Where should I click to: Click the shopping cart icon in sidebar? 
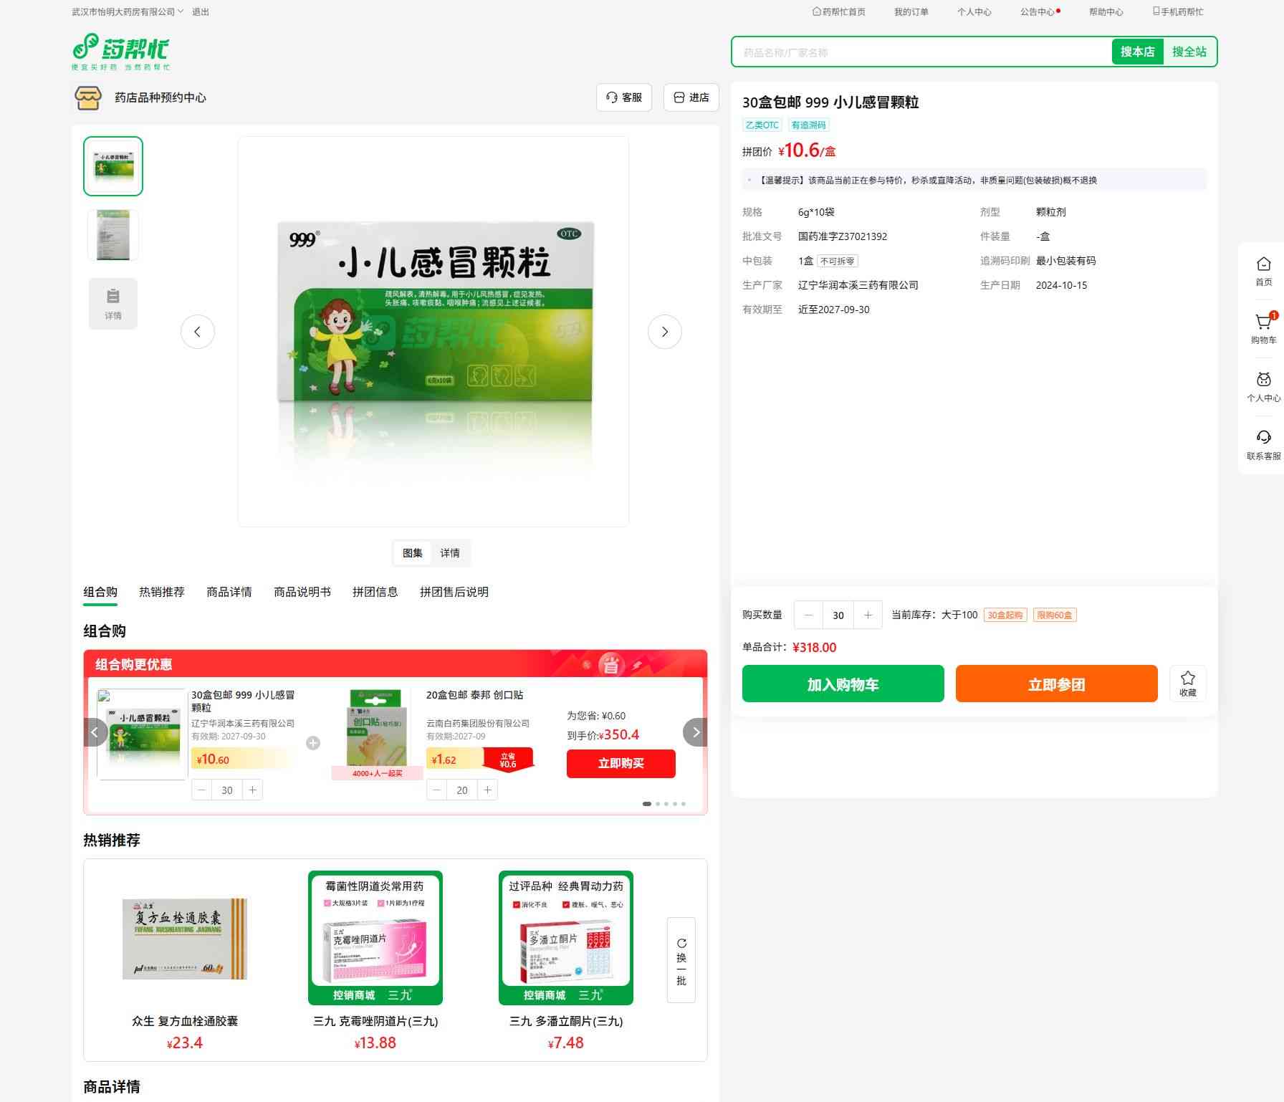1263,323
